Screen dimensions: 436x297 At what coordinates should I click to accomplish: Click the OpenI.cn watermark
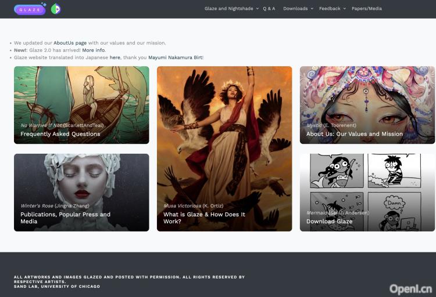click(x=410, y=288)
